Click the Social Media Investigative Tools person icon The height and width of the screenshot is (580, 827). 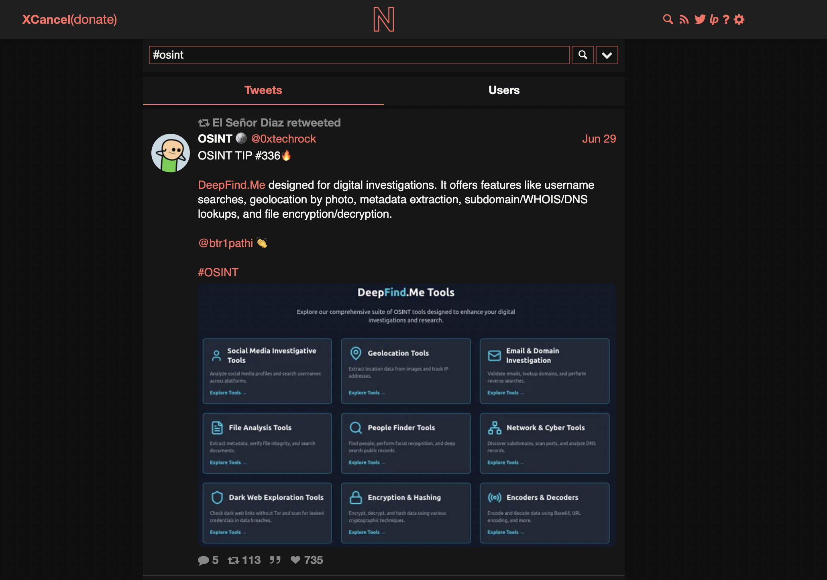[x=216, y=355]
